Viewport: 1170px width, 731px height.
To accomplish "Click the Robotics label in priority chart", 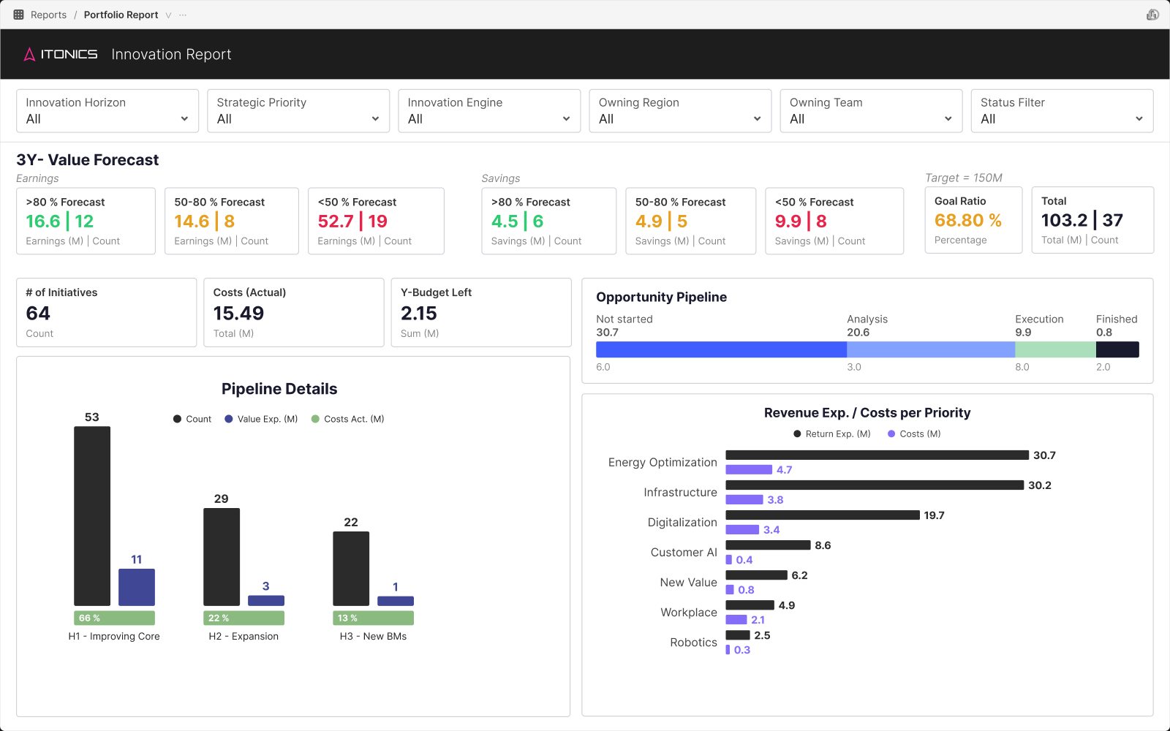I will click(x=693, y=643).
